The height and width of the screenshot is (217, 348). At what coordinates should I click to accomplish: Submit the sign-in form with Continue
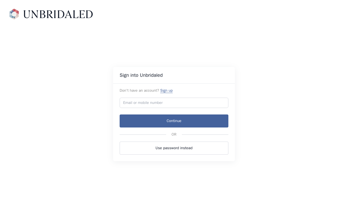coord(174,121)
